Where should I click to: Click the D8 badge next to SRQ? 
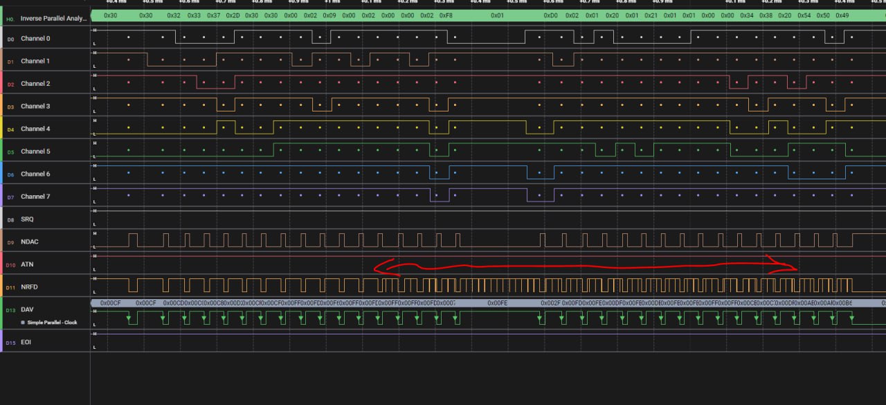pos(10,219)
